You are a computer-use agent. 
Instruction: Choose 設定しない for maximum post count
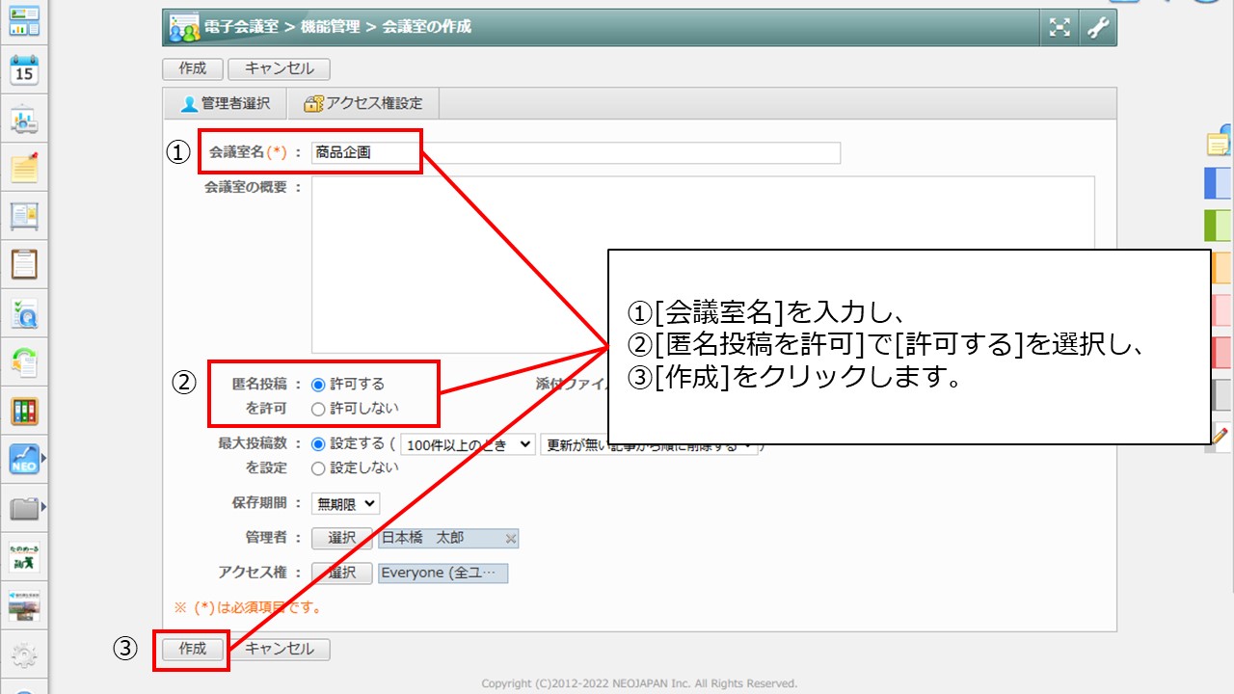(x=318, y=468)
